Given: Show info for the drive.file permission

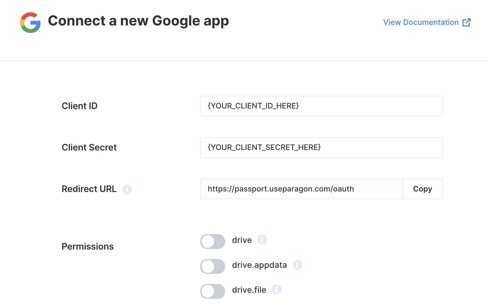Looking at the screenshot, I should pyautogui.click(x=277, y=289).
